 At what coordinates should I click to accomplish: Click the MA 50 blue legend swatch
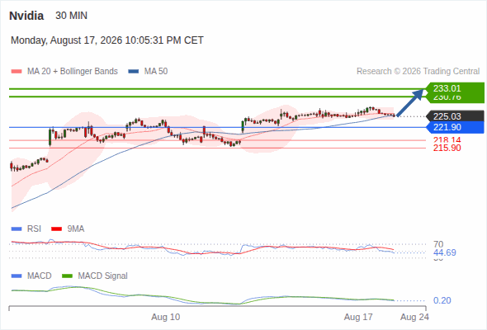[x=134, y=72]
